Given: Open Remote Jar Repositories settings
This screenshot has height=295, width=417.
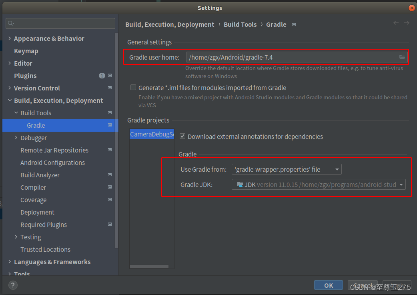Looking at the screenshot, I should click(x=54, y=150).
